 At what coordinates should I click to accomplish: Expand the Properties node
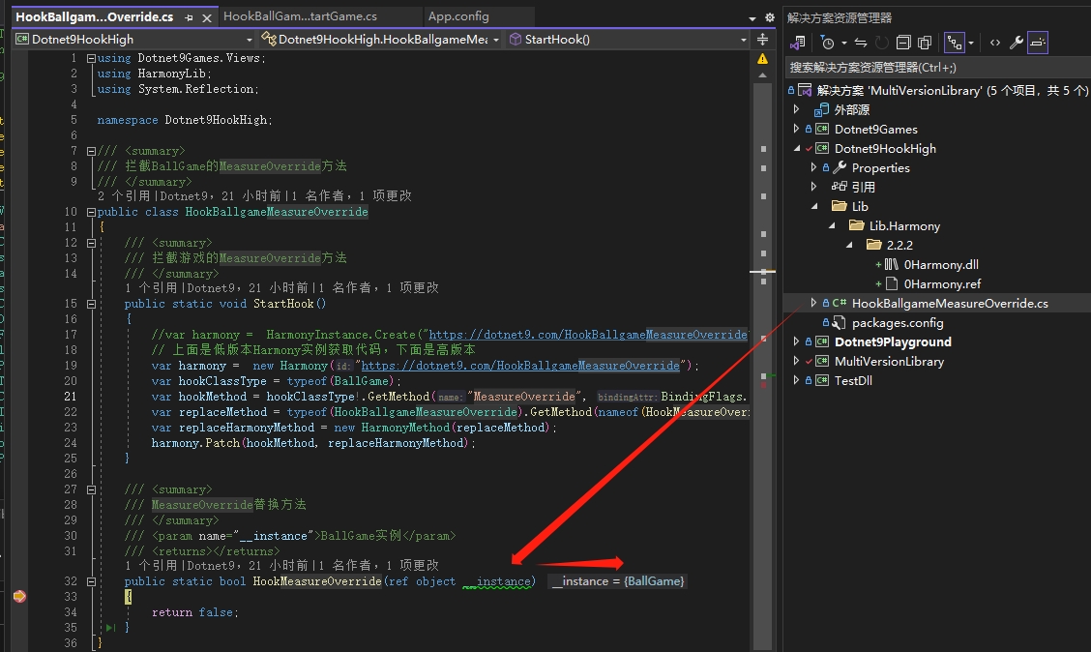tap(813, 167)
